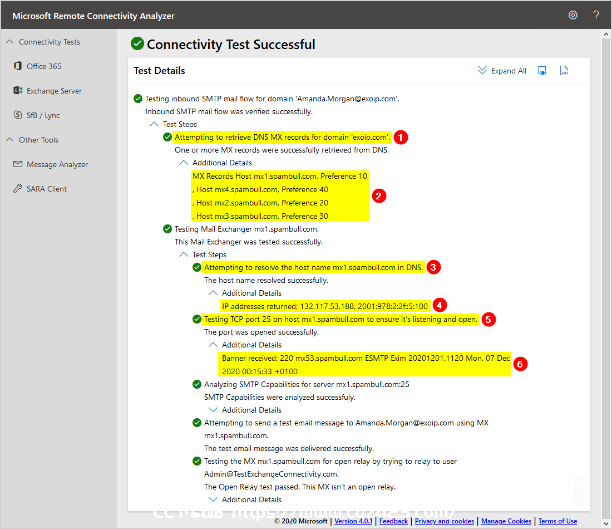Click 'One or more MX records were successfully retrieved' text
Viewport: 612px width, 529px height.
(282, 150)
